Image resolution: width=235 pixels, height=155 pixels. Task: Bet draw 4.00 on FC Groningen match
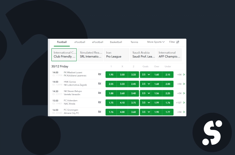click(122, 112)
